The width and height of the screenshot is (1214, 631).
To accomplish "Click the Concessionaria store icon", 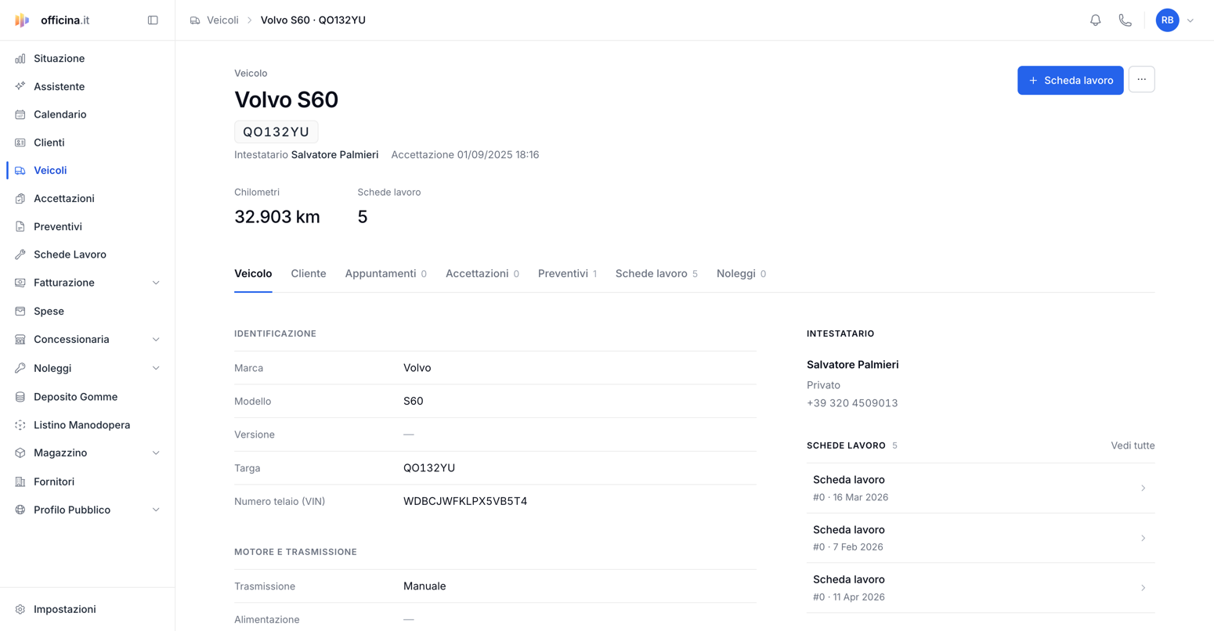I will click(x=20, y=340).
